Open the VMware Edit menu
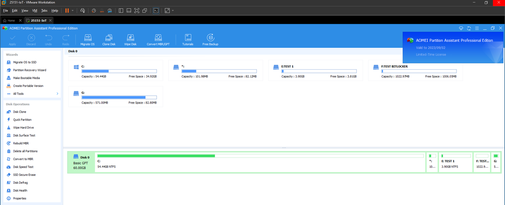Image resolution: width=505 pixels, height=205 pixels. [x=15, y=11]
